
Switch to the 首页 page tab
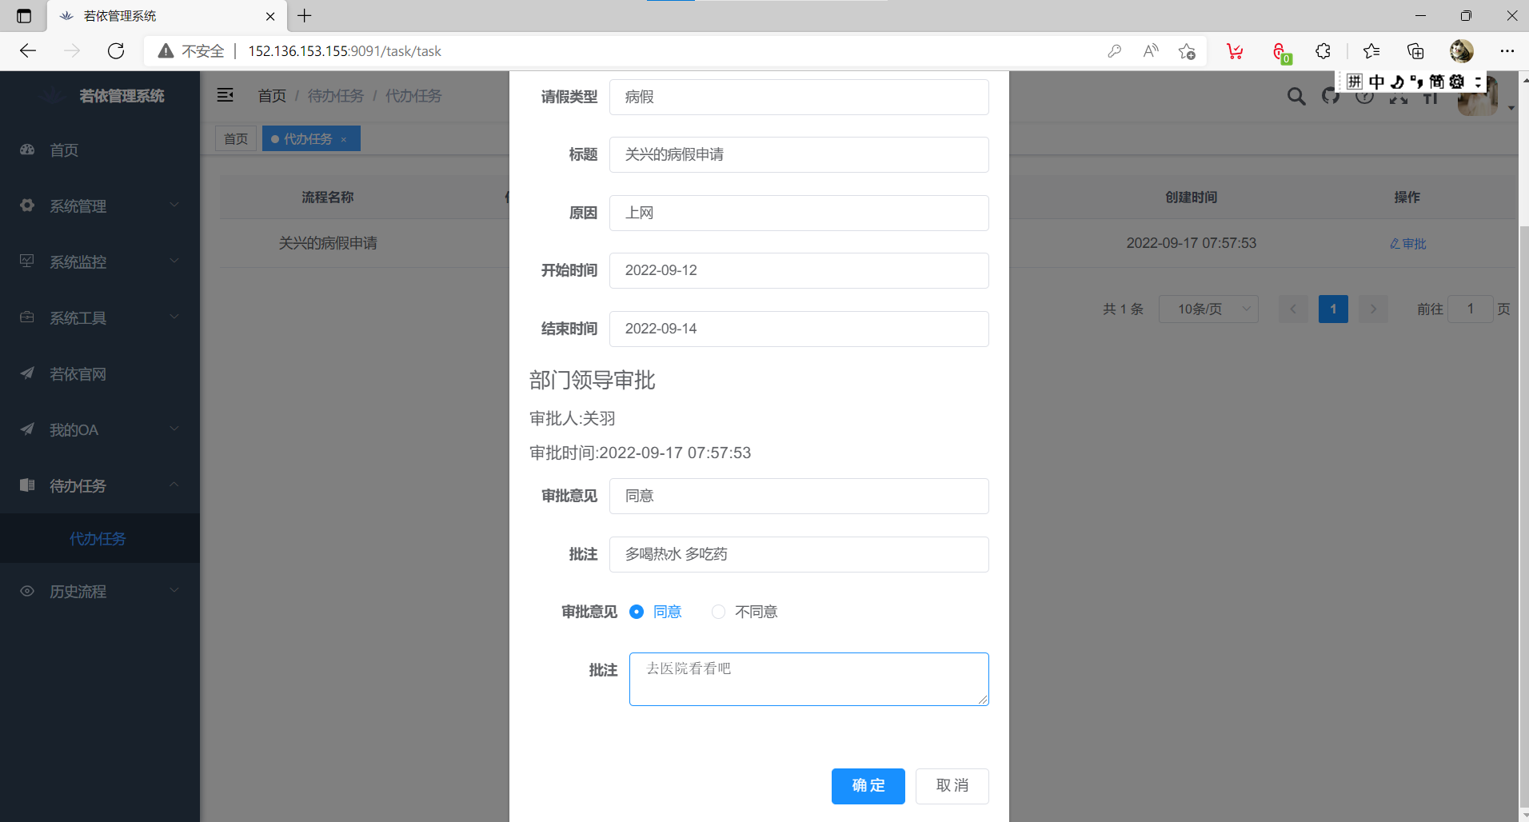pos(236,139)
